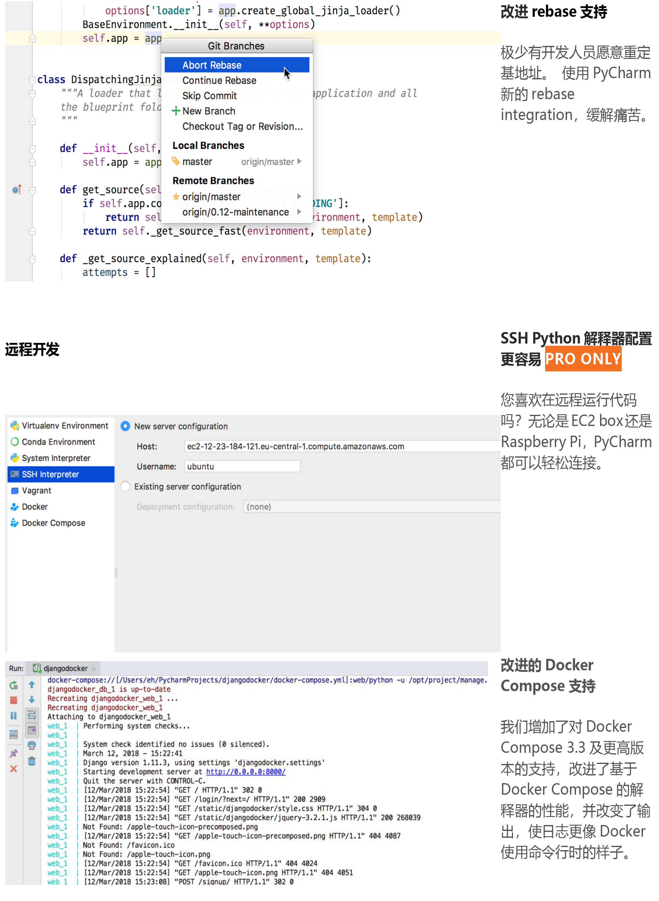Screen dimensions: 659x901
Task: Click the Rerun djangodocker icon
Action: point(14,686)
